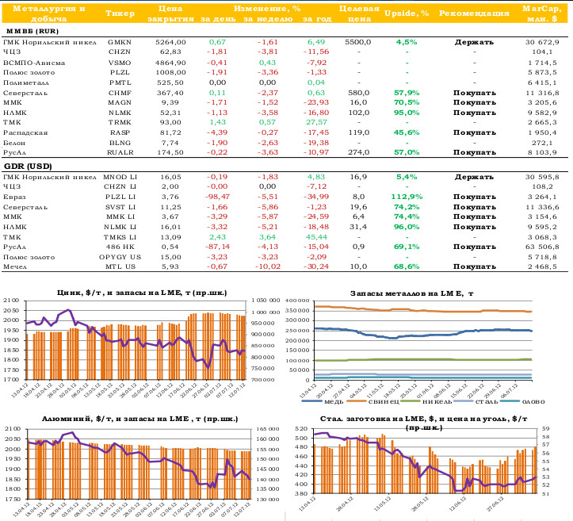Viewport: 573px width, 521px height.
Task: Click the 520 axis label on steel billet chart
Action: click(x=301, y=429)
